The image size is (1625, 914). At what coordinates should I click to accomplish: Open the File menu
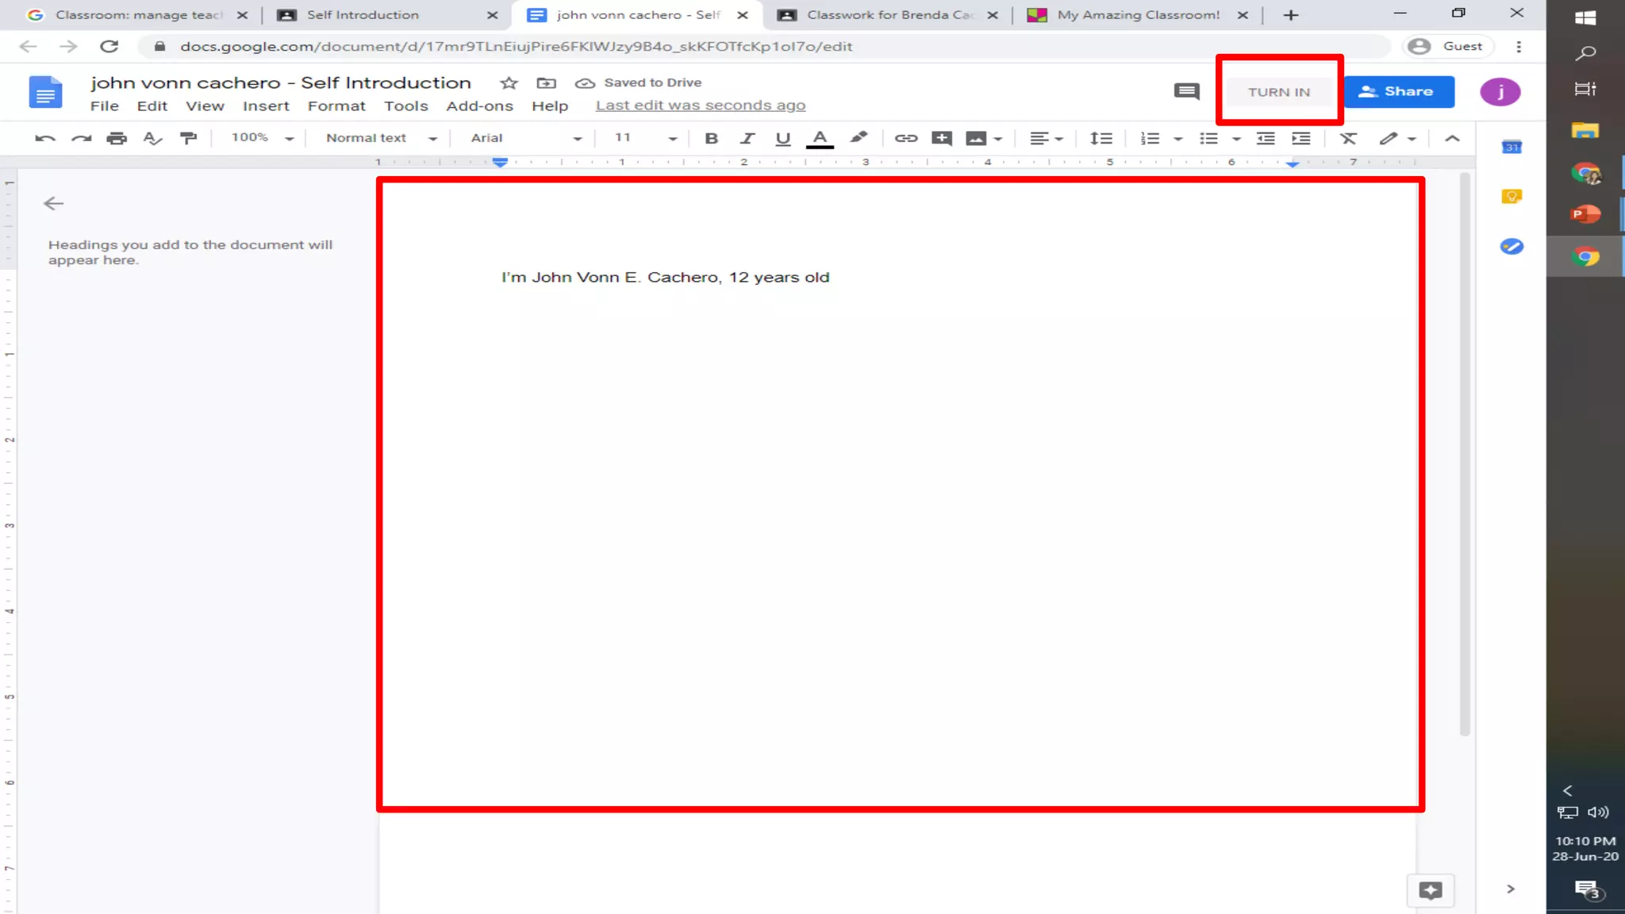(104, 106)
